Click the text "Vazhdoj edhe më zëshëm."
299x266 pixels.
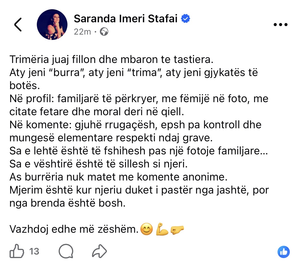pos(74,229)
